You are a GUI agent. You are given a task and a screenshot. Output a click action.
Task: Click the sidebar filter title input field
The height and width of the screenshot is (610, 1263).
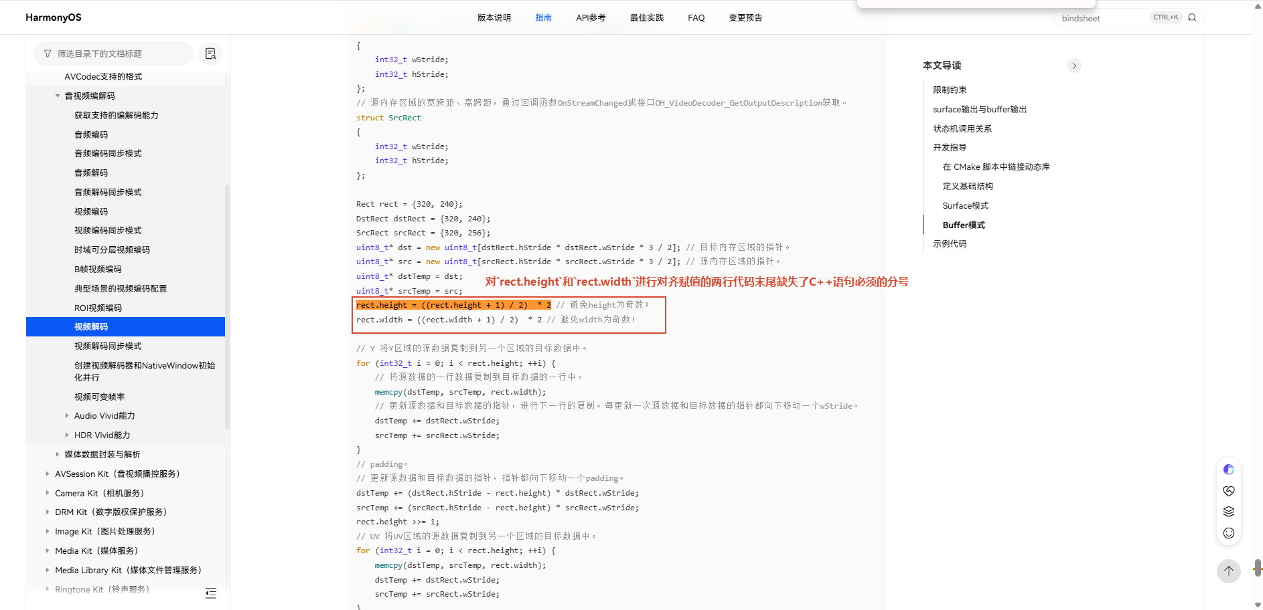point(114,54)
